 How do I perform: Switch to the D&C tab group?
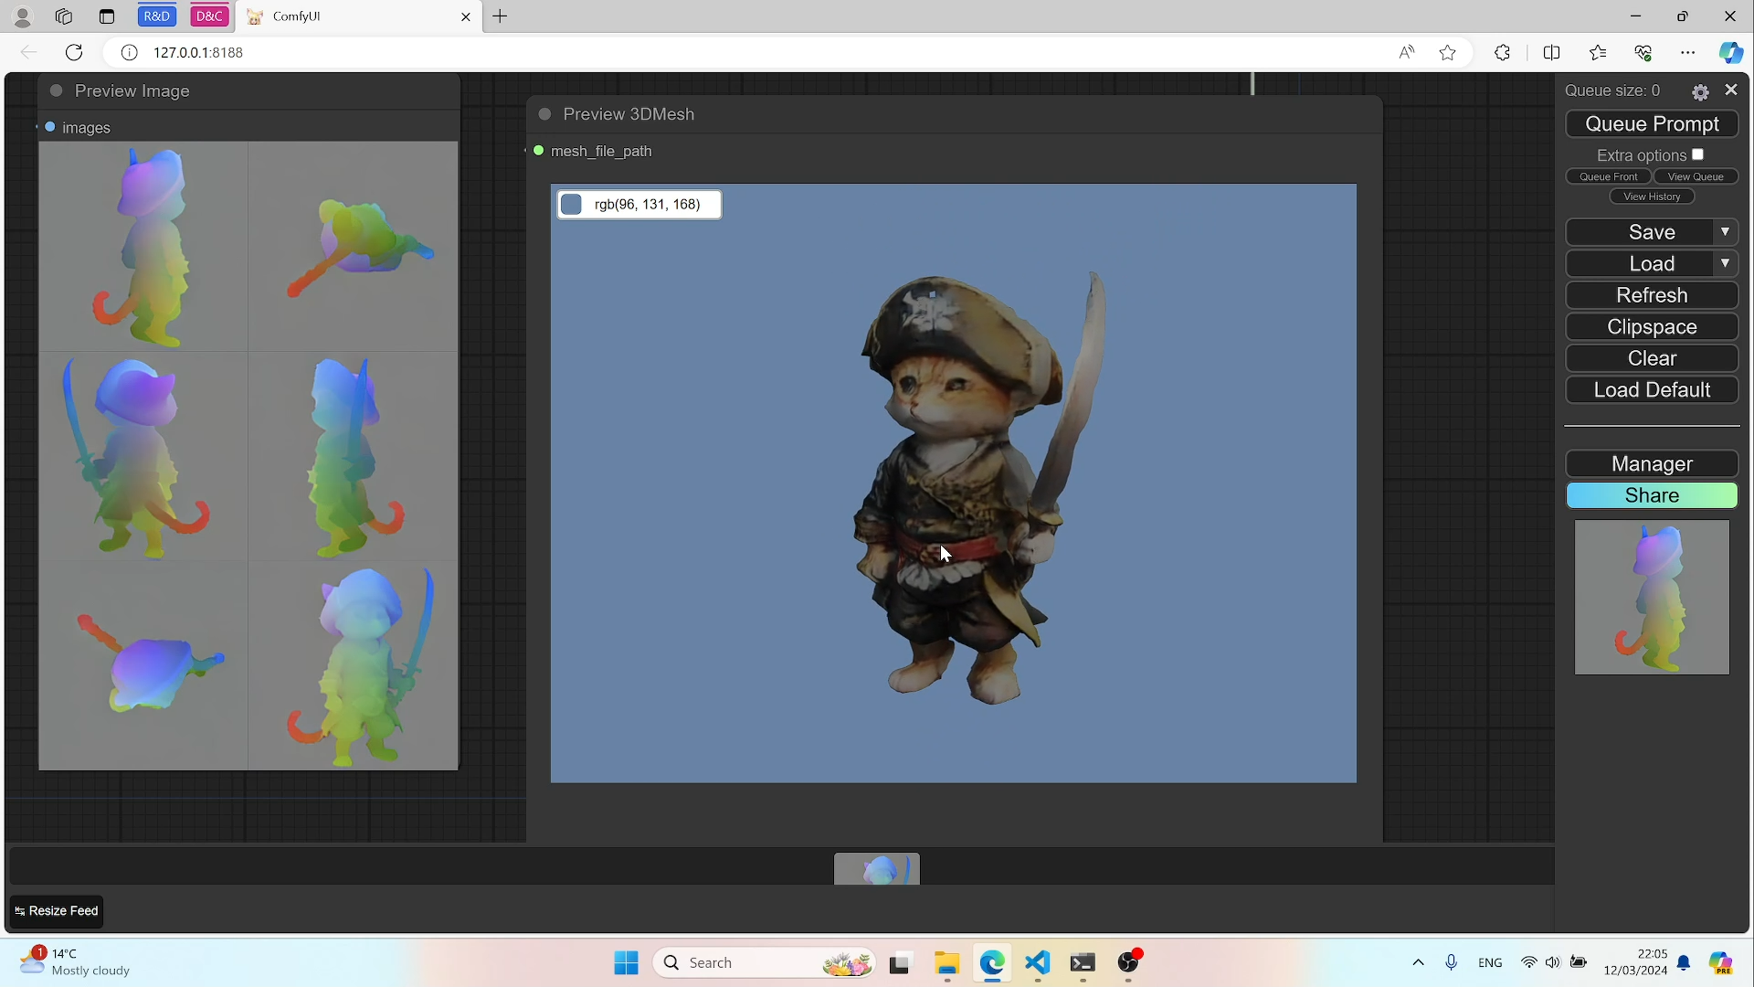[x=209, y=16]
